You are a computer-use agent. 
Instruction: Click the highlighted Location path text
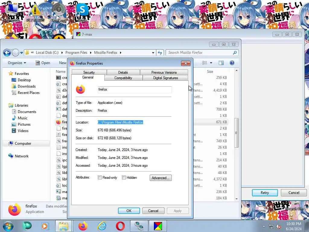120,122
